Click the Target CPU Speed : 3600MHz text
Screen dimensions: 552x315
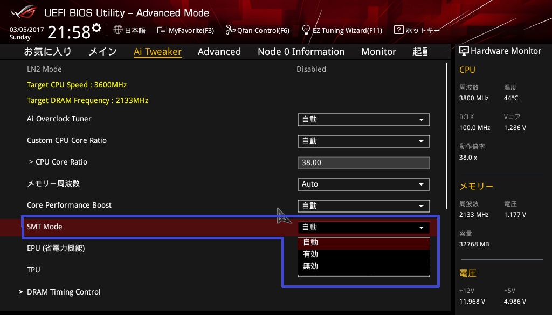[x=77, y=85]
